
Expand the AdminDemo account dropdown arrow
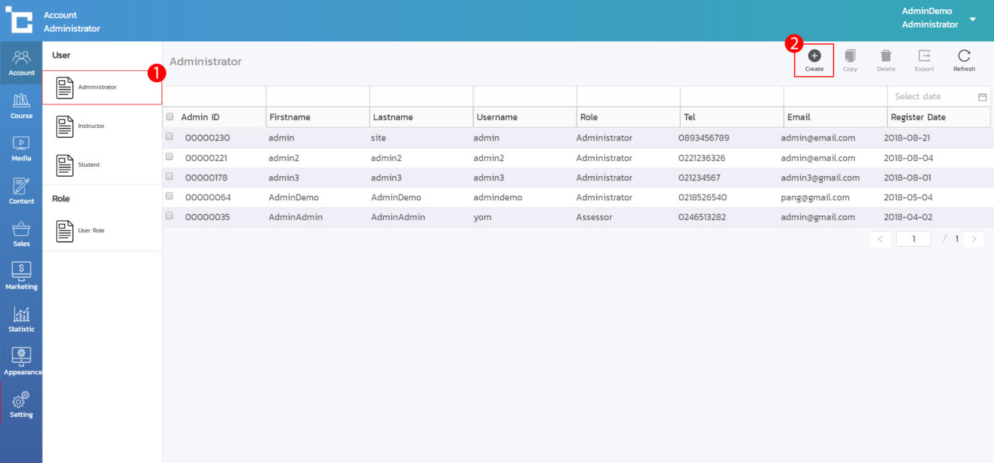coord(973,19)
